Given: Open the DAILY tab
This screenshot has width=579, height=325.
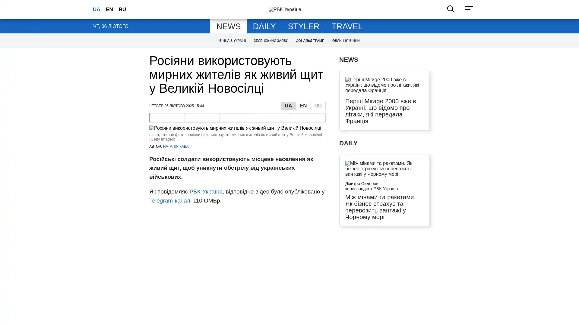Looking at the screenshot, I should 264,26.
